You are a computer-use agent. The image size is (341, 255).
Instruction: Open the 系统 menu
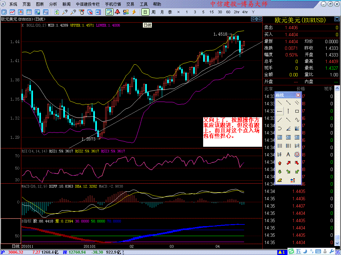pyautogui.click(x=13, y=4)
